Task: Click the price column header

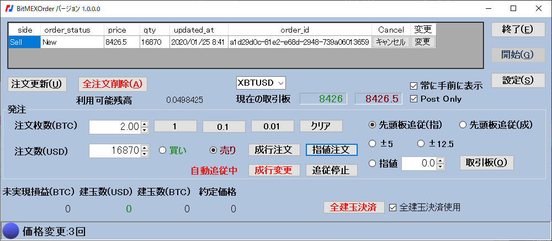Action: click(122, 30)
